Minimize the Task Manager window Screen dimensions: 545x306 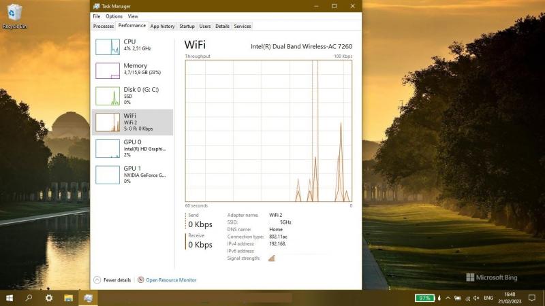pyautogui.click(x=316, y=6)
